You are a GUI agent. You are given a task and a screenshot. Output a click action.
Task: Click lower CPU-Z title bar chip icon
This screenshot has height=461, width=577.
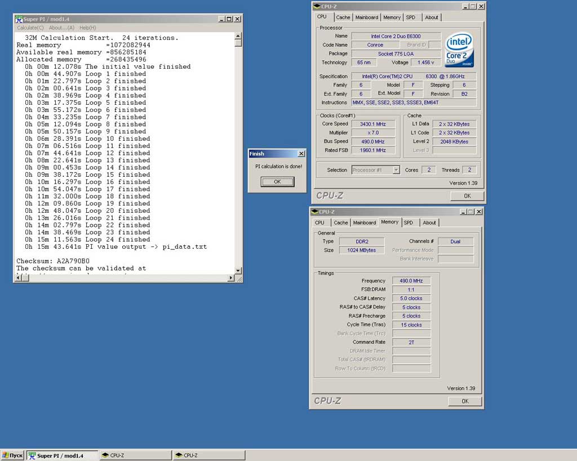click(314, 212)
